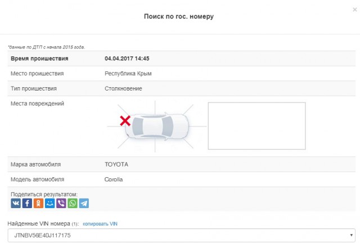Share result via Telegram
The height and width of the screenshot is (243, 360).
84,203
